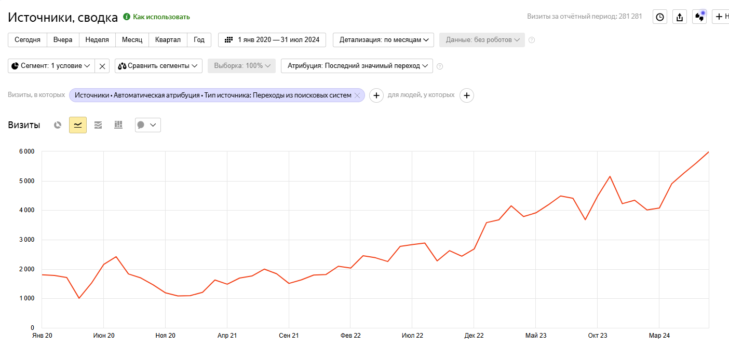Click the export/share report icon
The width and height of the screenshot is (729, 360).
pyautogui.click(x=680, y=17)
